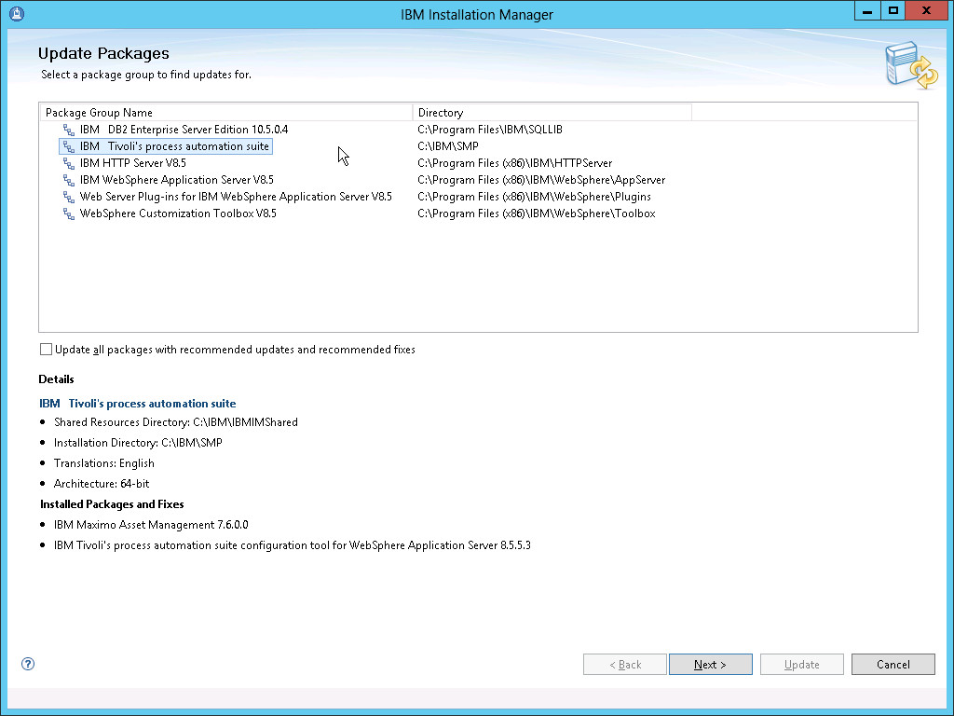Click the Next button
The height and width of the screenshot is (716, 954).
pyautogui.click(x=710, y=664)
